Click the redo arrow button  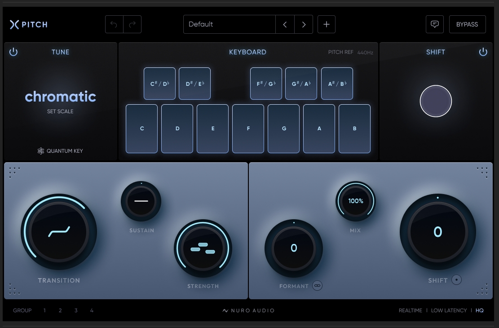(x=132, y=24)
